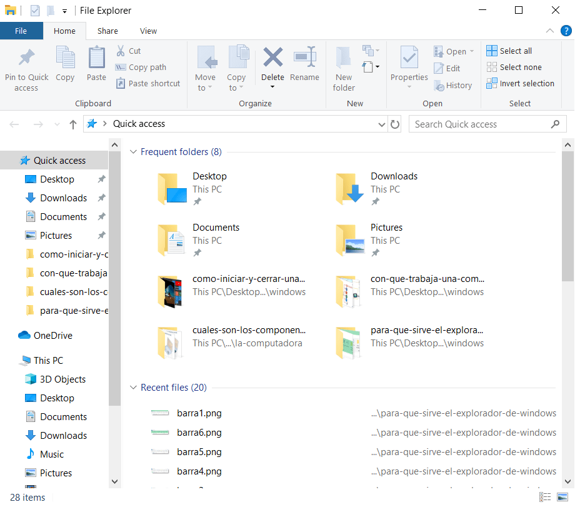Choose Copy path command
Image resolution: width=575 pixels, height=507 pixels.
tap(141, 67)
